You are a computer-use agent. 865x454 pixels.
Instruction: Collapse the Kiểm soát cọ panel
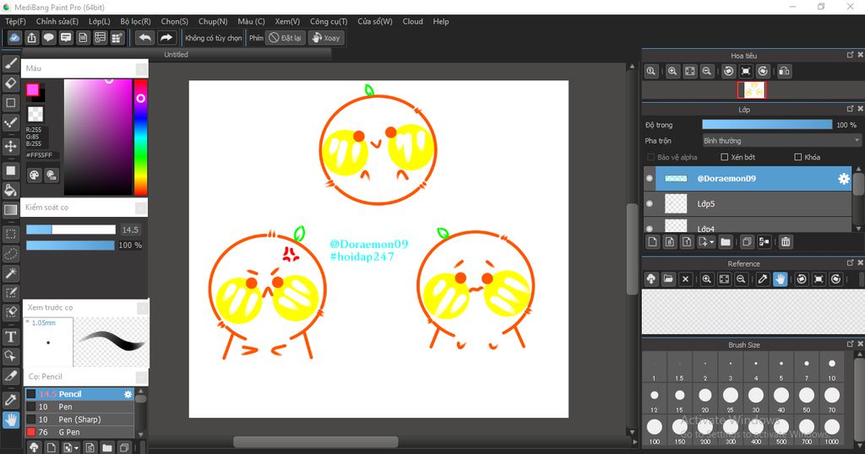(x=141, y=207)
